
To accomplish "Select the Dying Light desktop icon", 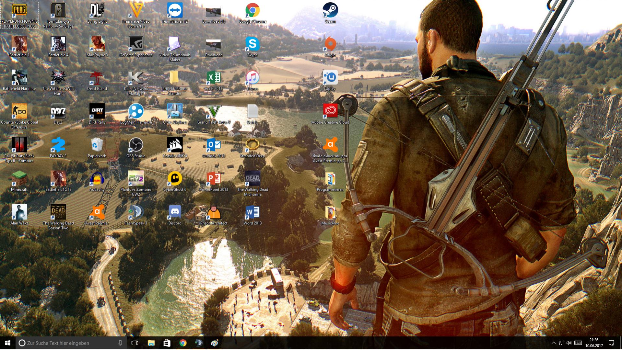I will [x=97, y=13].
